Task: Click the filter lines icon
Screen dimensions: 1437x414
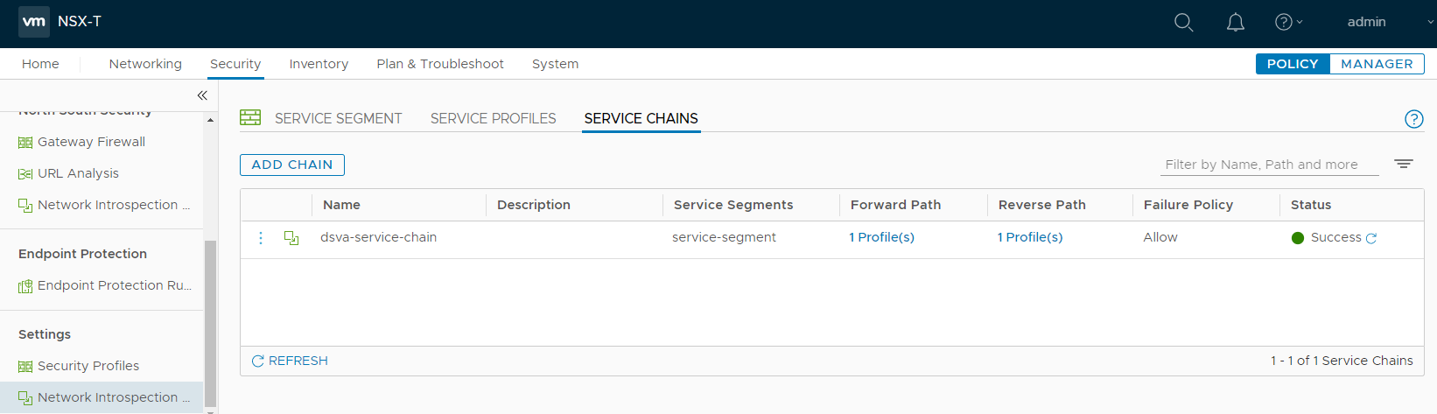Action: (1403, 165)
